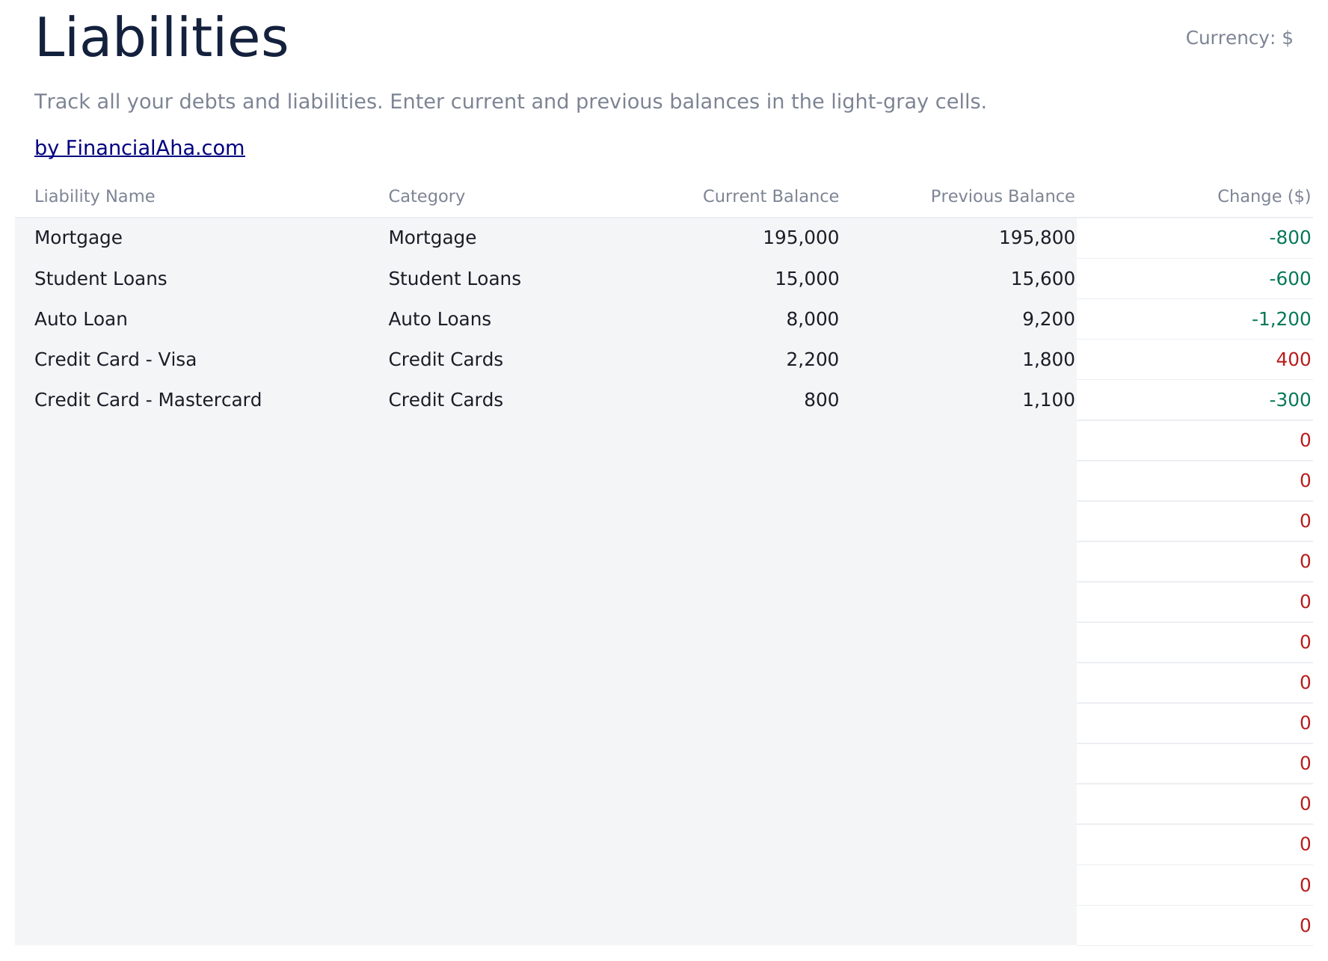Select the 195,800 previous balance cell

click(959, 238)
